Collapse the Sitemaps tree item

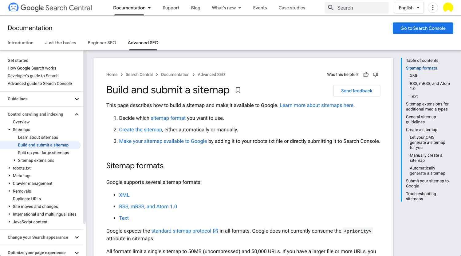[x=9, y=130]
